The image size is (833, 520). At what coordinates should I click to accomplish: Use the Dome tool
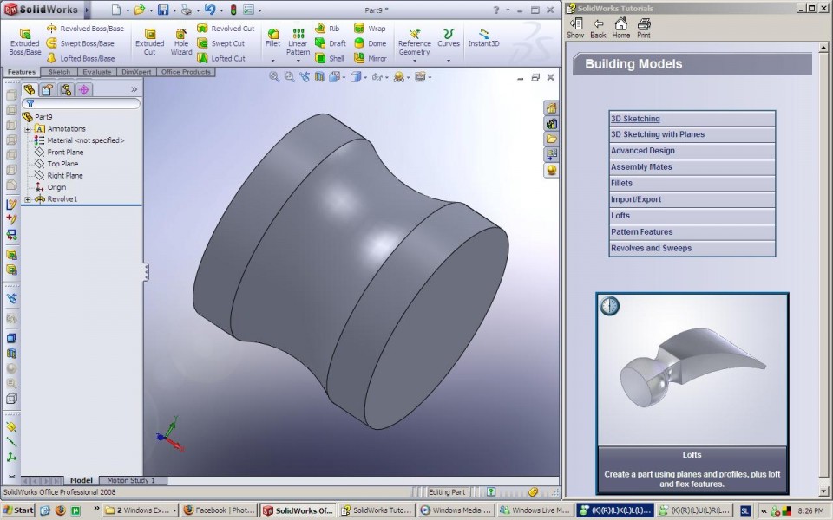371,43
